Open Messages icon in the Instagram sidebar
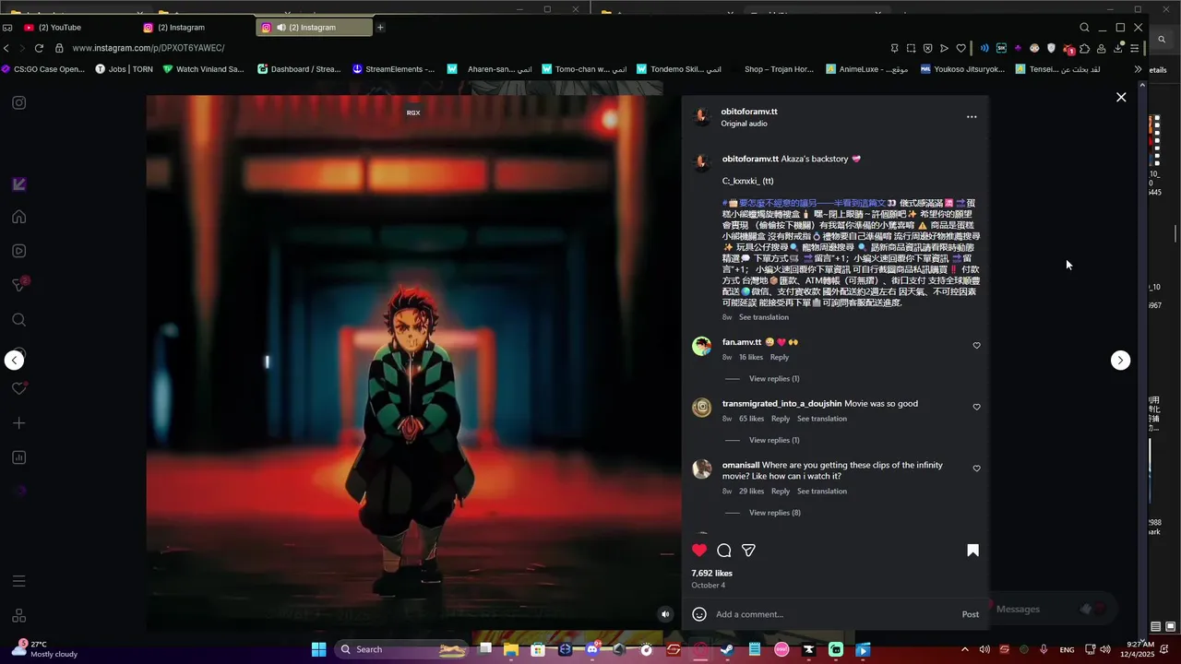The image size is (1181, 664). (x=18, y=285)
